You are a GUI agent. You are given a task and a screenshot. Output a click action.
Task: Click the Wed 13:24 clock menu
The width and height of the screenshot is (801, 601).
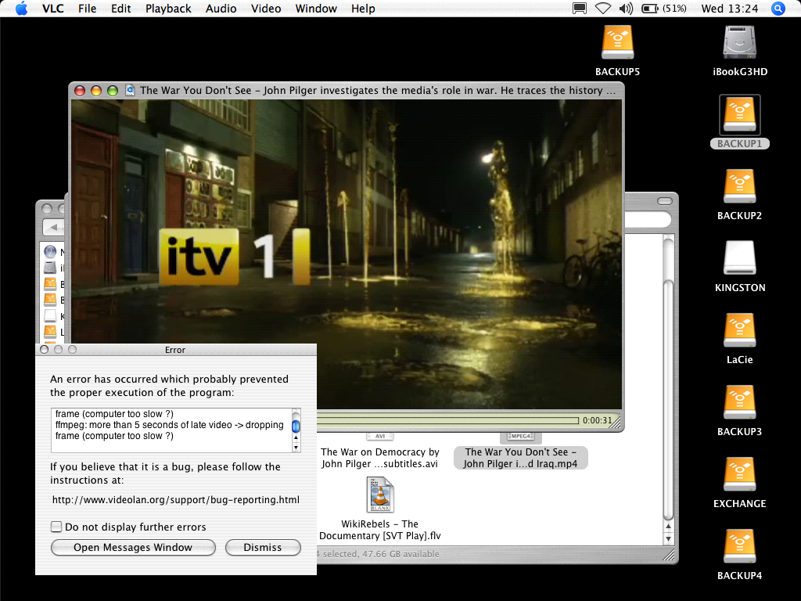coord(731,9)
